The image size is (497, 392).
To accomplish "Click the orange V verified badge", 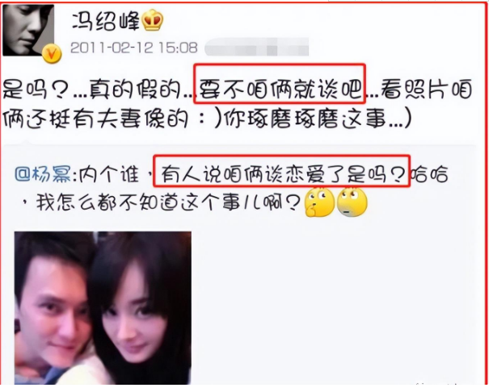I will pyautogui.click(x=52, y=53).
